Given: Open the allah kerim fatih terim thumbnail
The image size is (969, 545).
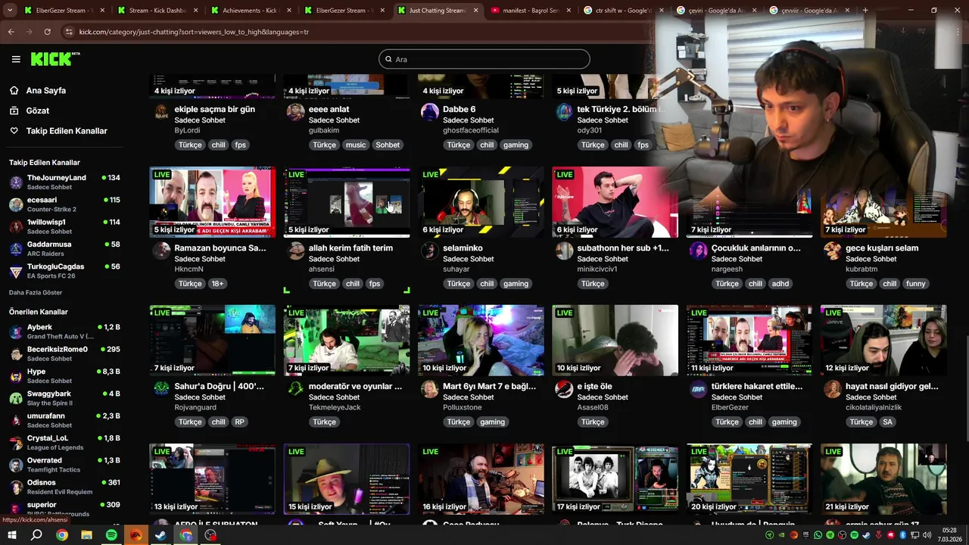Looking at the screenshot, I should pyautogui.click(x=347, y=202).
